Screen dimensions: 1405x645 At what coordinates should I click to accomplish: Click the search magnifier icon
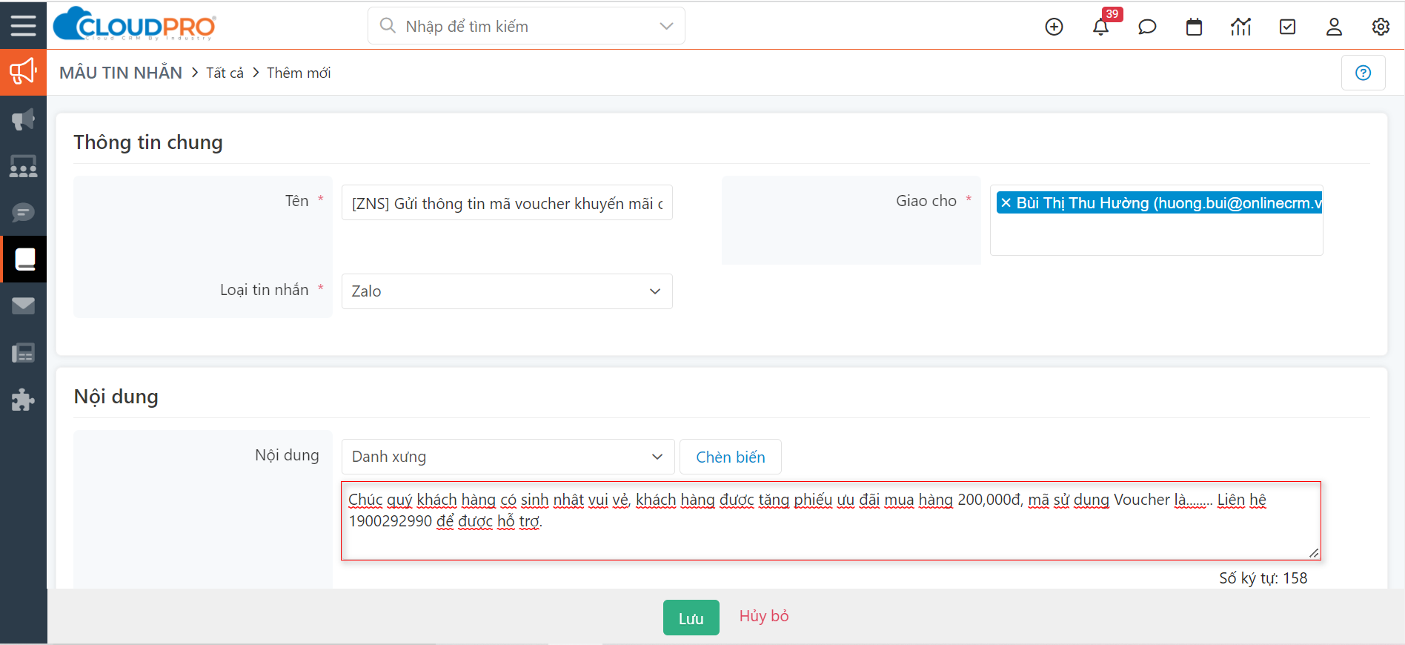tap(387, 26)
